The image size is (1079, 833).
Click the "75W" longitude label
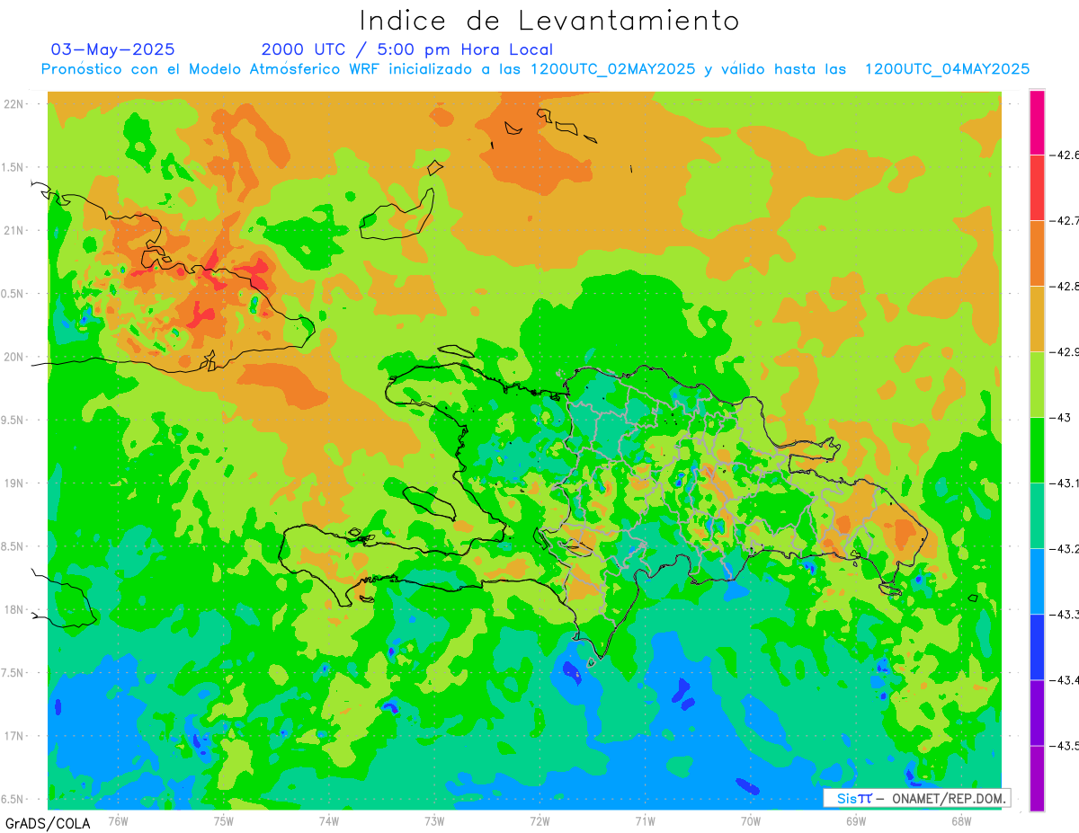223,820
